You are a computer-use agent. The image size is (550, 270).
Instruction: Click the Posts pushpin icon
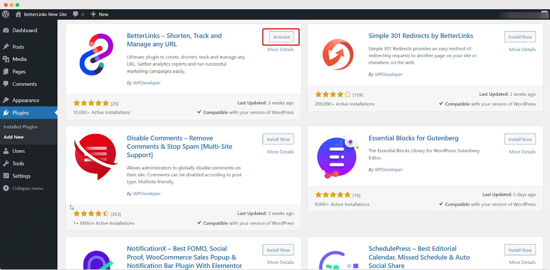pyautogui.click(x=6, y=47)
